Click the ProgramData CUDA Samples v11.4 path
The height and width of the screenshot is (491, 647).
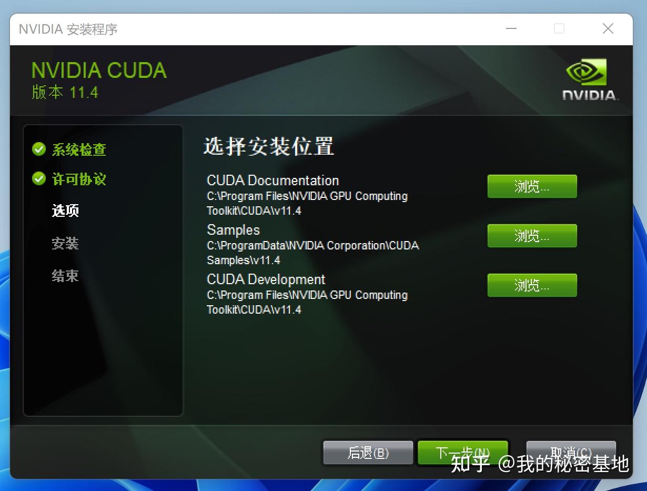pyautogui.click(x=313, y=253)
